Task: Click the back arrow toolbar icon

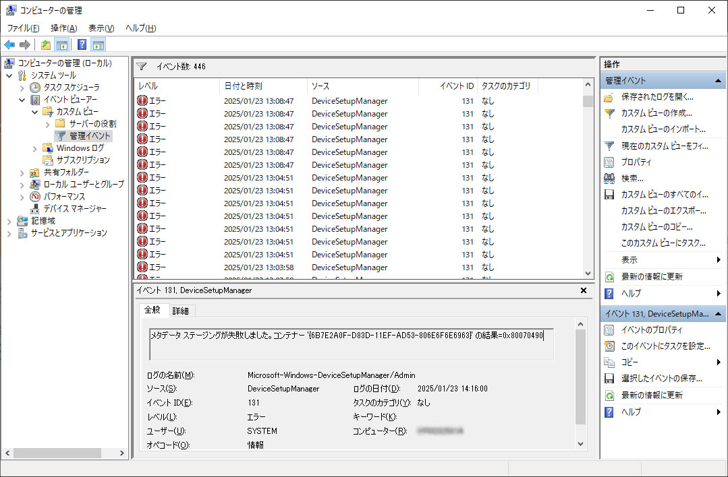Action: (x=9, y=45)
